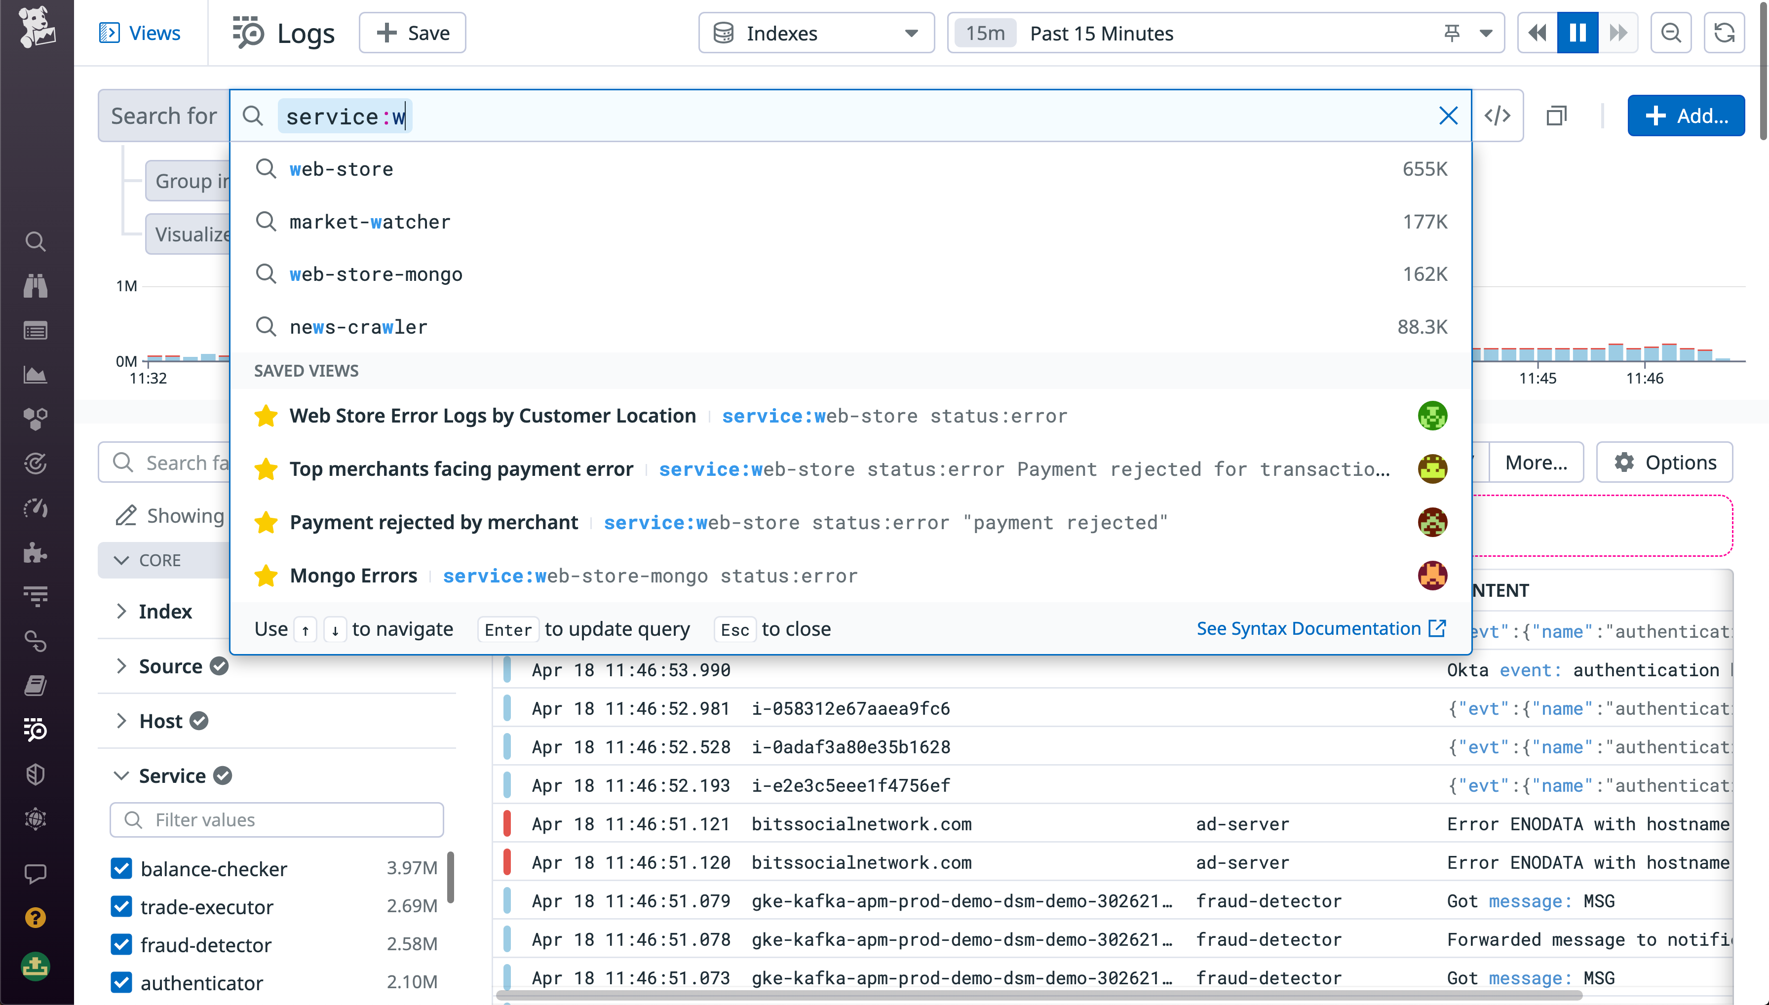Click the Save button next to Logs
The image size is (1769, 1005).
tap(412, 33)
